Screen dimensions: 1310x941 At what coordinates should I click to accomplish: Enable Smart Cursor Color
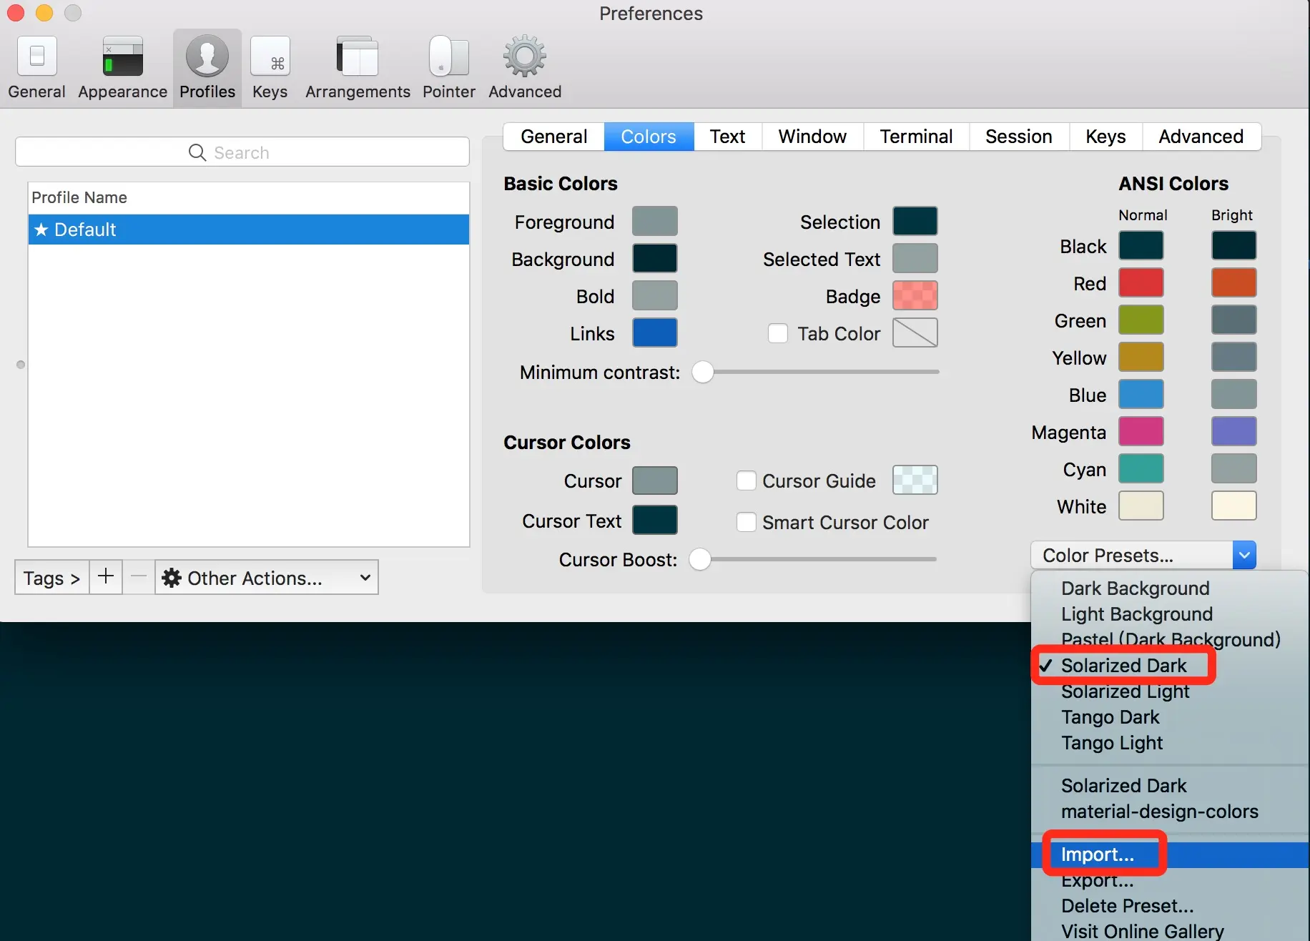747,522
